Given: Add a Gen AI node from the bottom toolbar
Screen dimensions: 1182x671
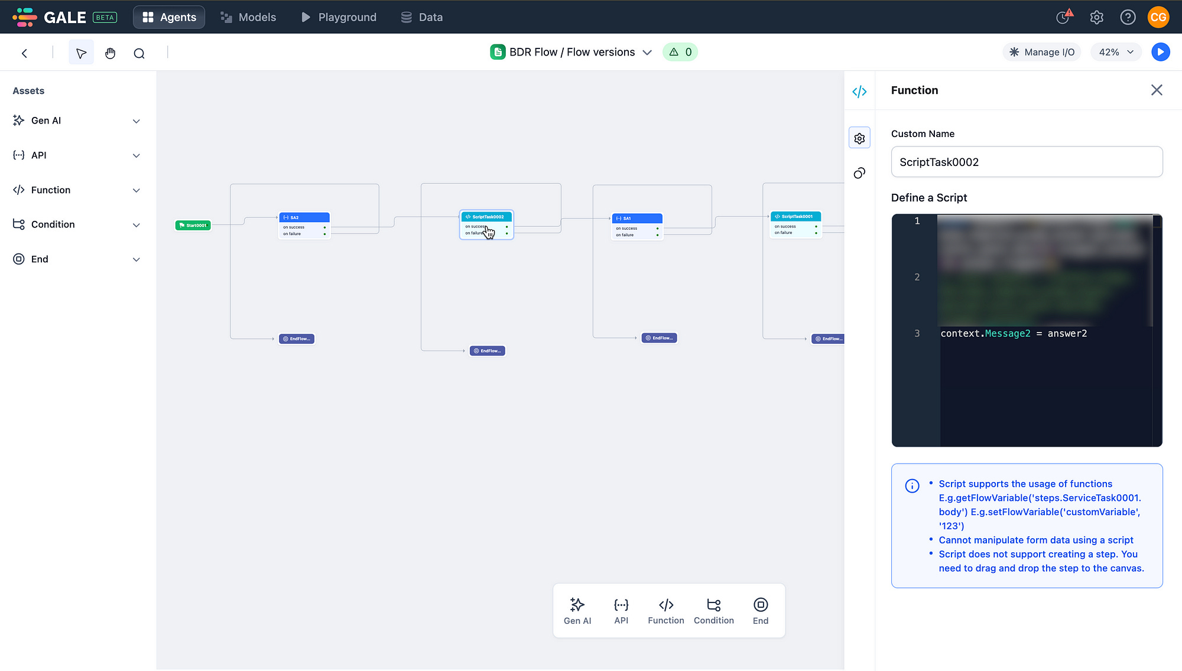Looking at the screenshot, I should click(577, 610).
